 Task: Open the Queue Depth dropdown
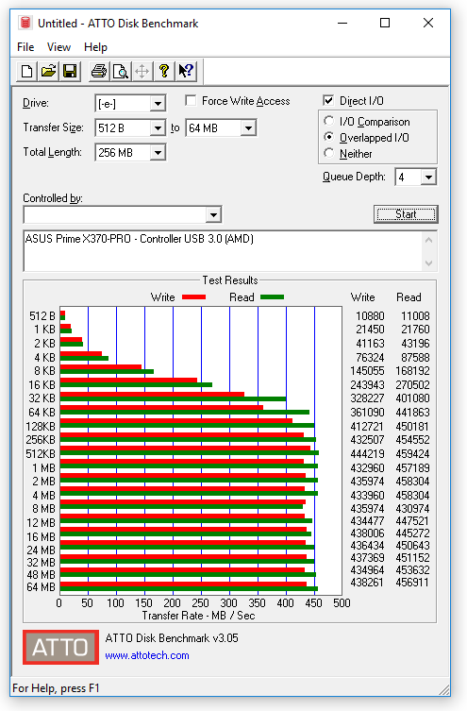428,178
